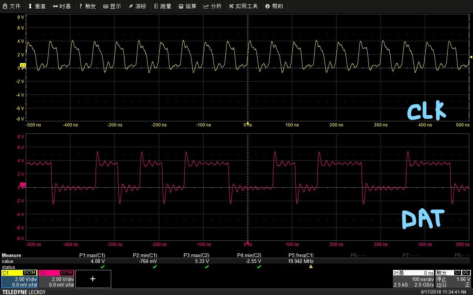This screenshot has height=295, width=473.
Task: Click the yellow C1 ground-level marker
Action: tap(23, 65)
